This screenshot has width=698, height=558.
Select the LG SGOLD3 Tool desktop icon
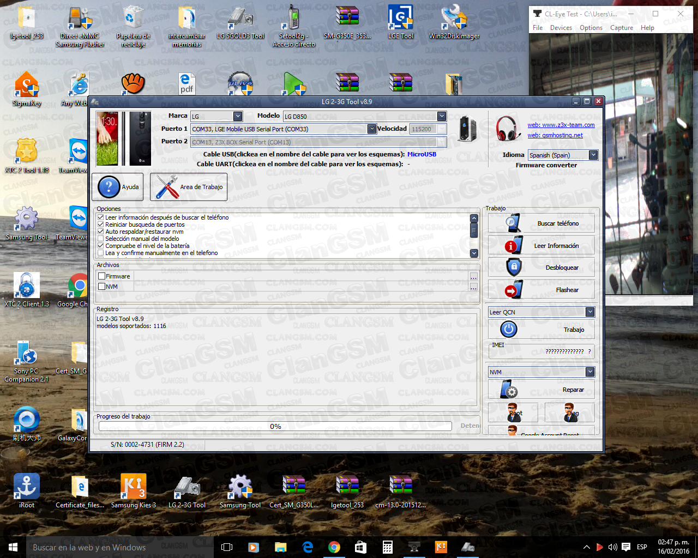coord(240,23)
